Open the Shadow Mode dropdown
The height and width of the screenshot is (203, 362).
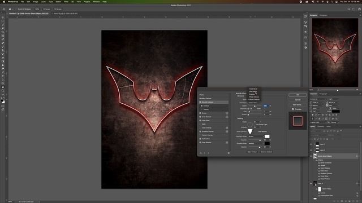(256, 143)
